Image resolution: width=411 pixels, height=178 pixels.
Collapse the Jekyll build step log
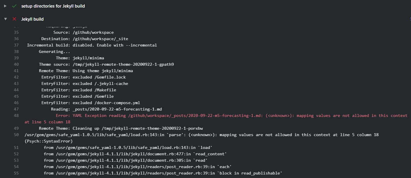[x=5, y=19]
